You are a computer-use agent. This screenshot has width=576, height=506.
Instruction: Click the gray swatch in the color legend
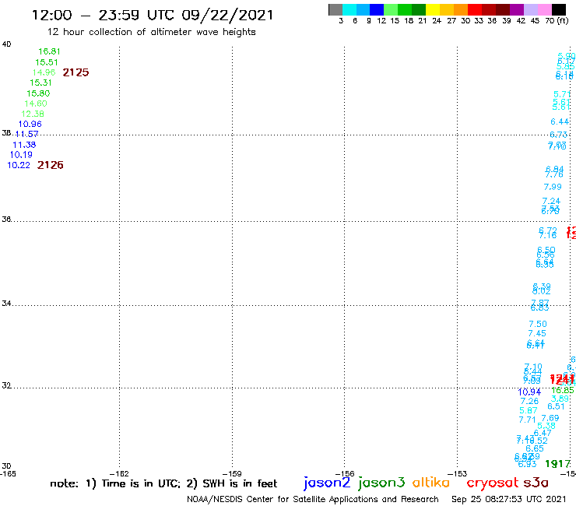pos(335,9)
